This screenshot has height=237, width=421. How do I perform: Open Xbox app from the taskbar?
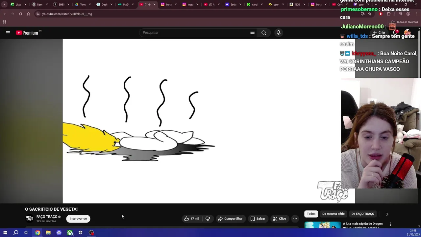pos(70,233)
